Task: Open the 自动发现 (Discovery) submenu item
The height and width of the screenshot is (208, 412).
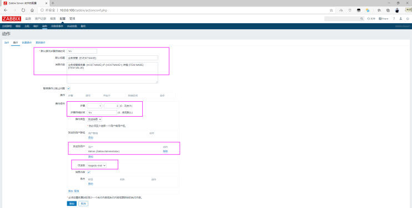Action: [x=72, y=26]
